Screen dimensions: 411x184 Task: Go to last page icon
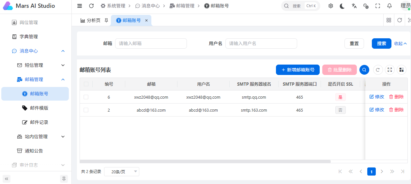[403, 171]
